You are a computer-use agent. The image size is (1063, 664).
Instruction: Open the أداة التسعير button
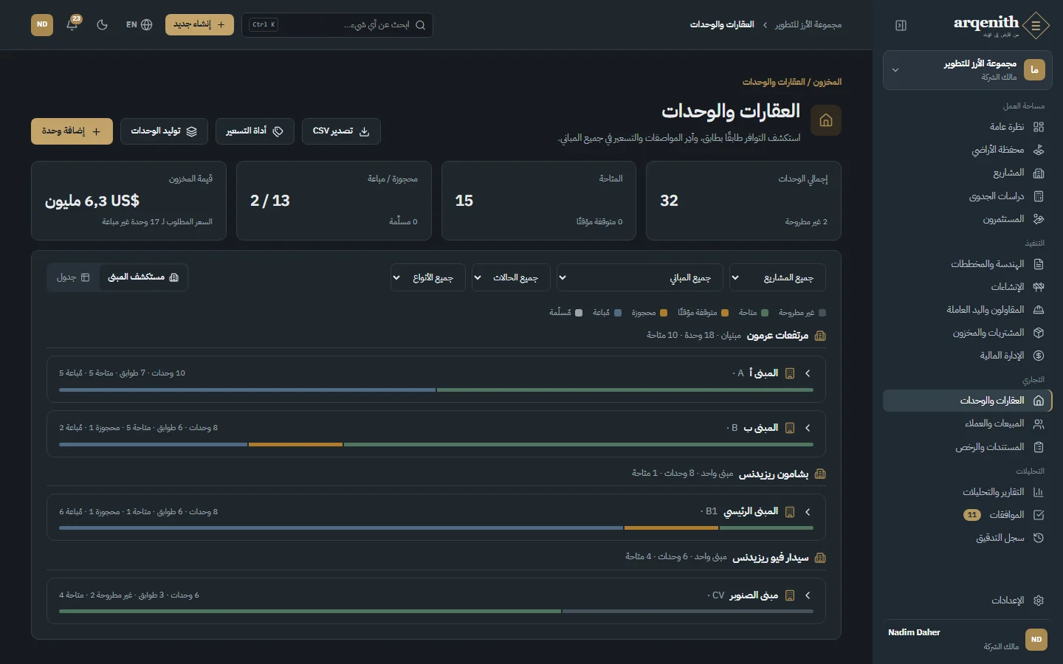tap(255, 131)
